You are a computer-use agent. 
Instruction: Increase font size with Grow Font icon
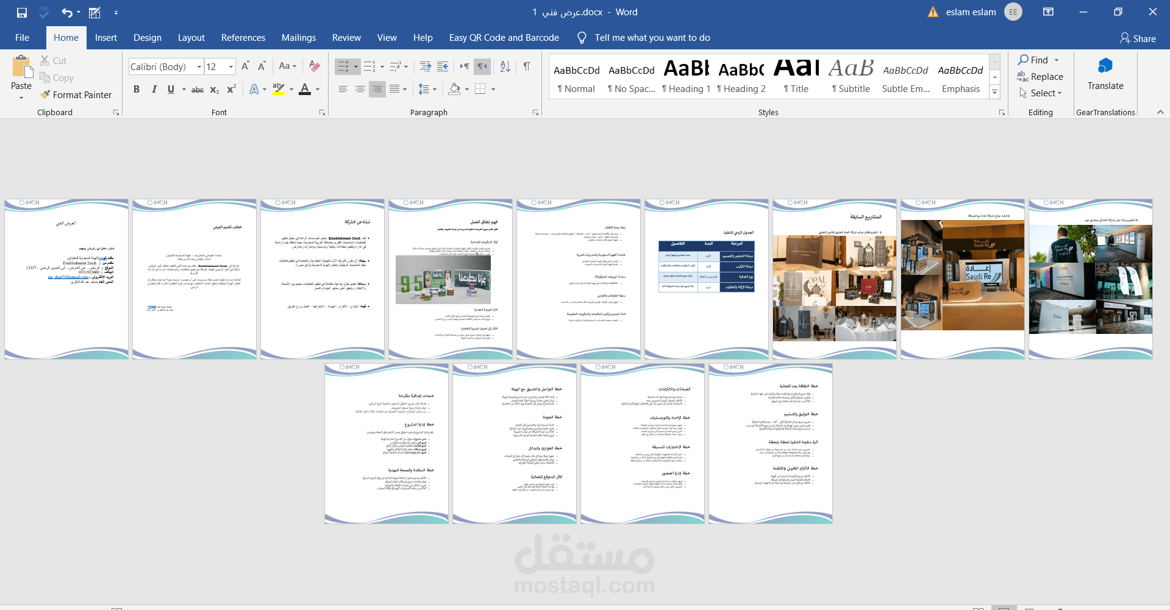point(245,66)
